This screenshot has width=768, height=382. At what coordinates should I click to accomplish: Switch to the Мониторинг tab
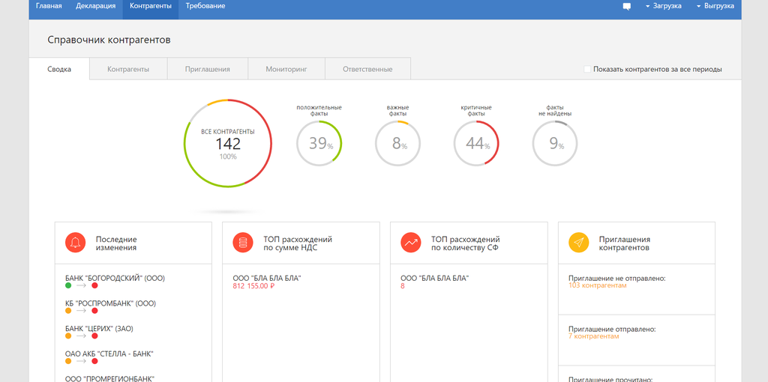point(286,69)
